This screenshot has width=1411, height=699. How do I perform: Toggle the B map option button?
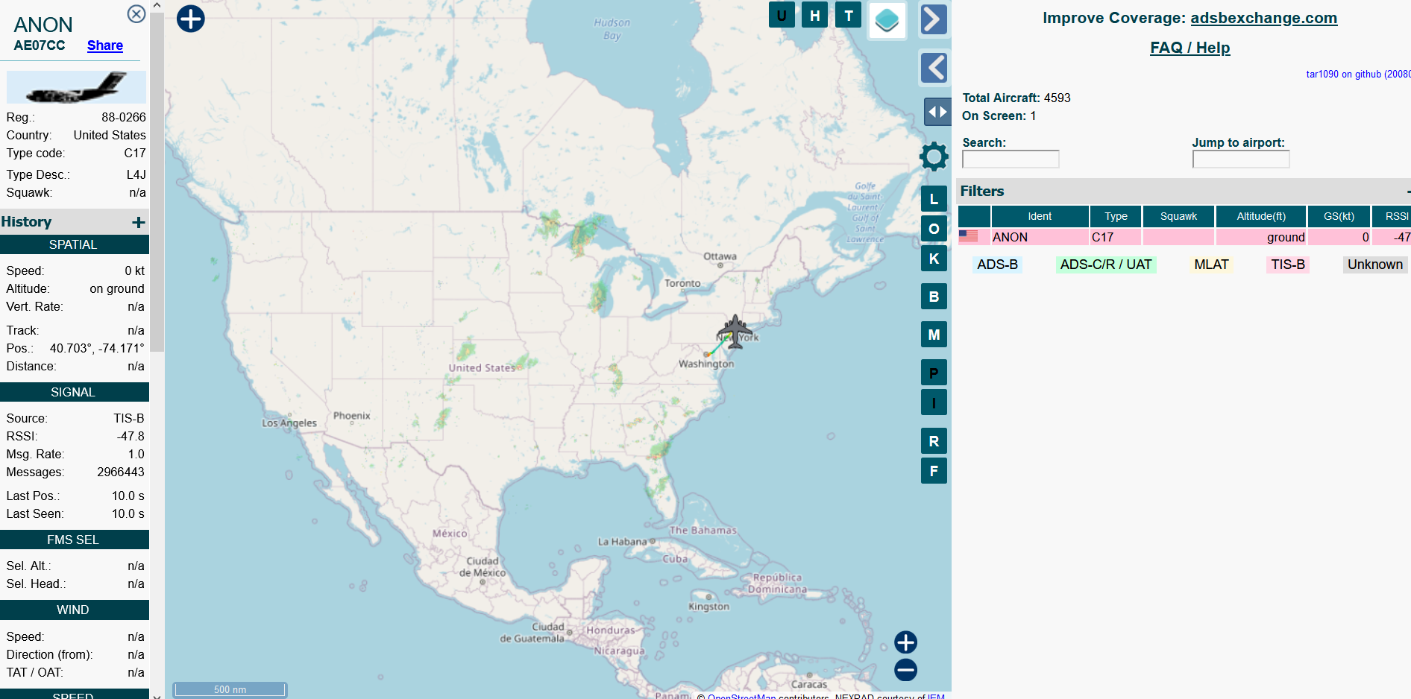[934, 297]
